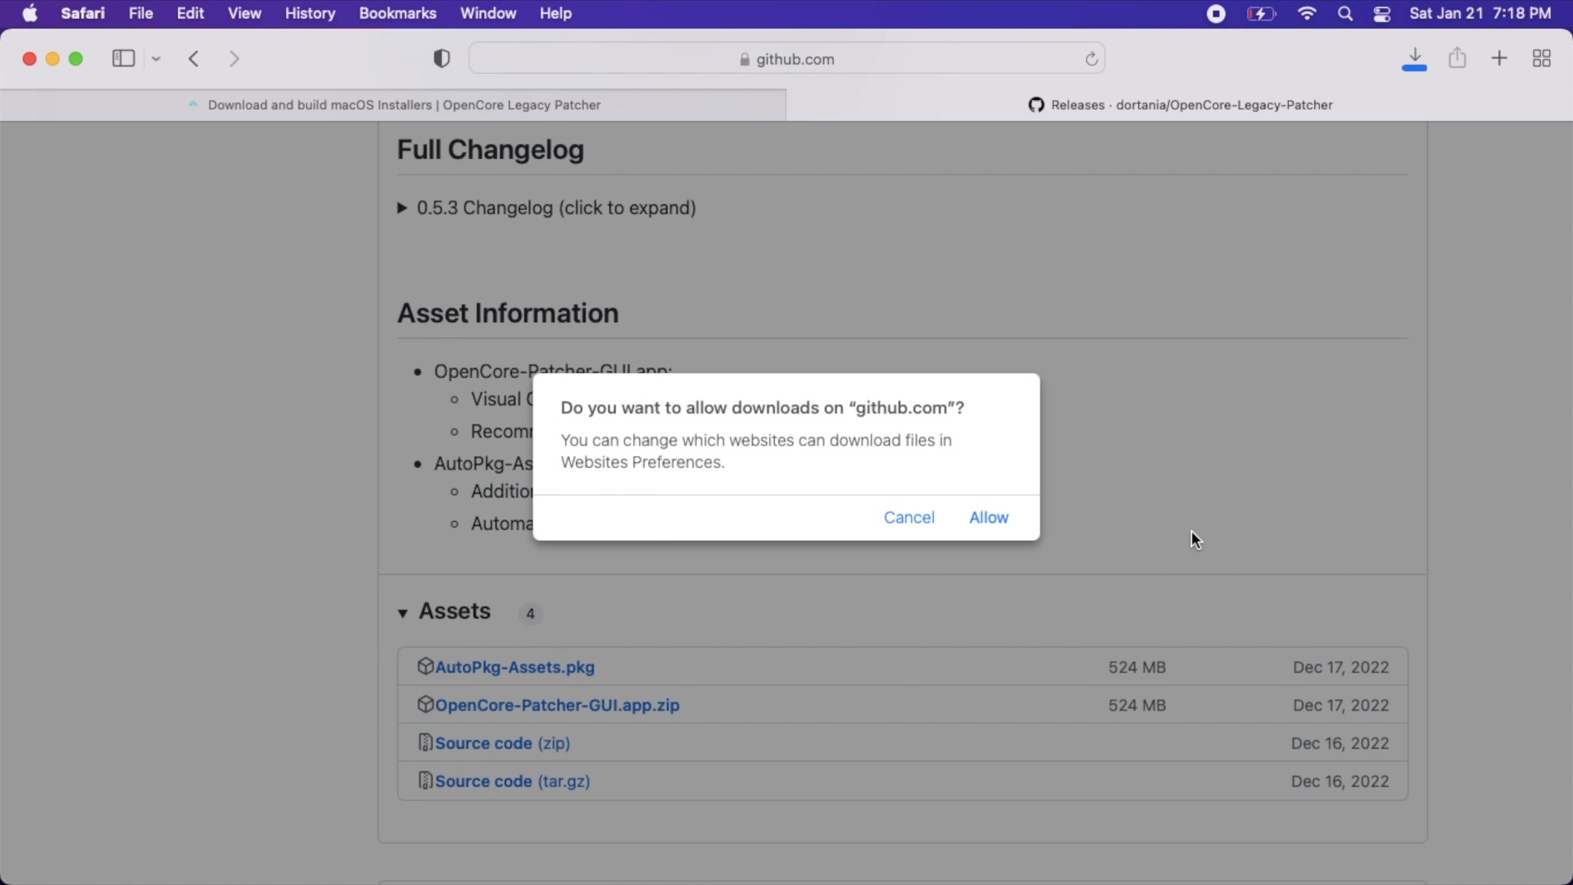Allow downloads on github.com
The height and width of the screenshot is (885, 1573).
coord(989,517)
